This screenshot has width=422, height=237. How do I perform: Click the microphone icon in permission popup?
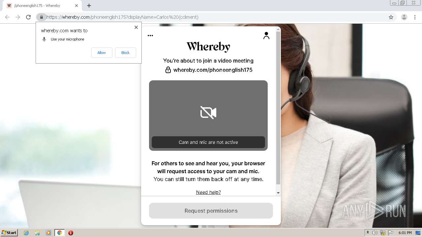coord(44,39)
